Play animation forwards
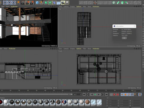The width and height of the screenshot is (144, 108). pos(95,94)
